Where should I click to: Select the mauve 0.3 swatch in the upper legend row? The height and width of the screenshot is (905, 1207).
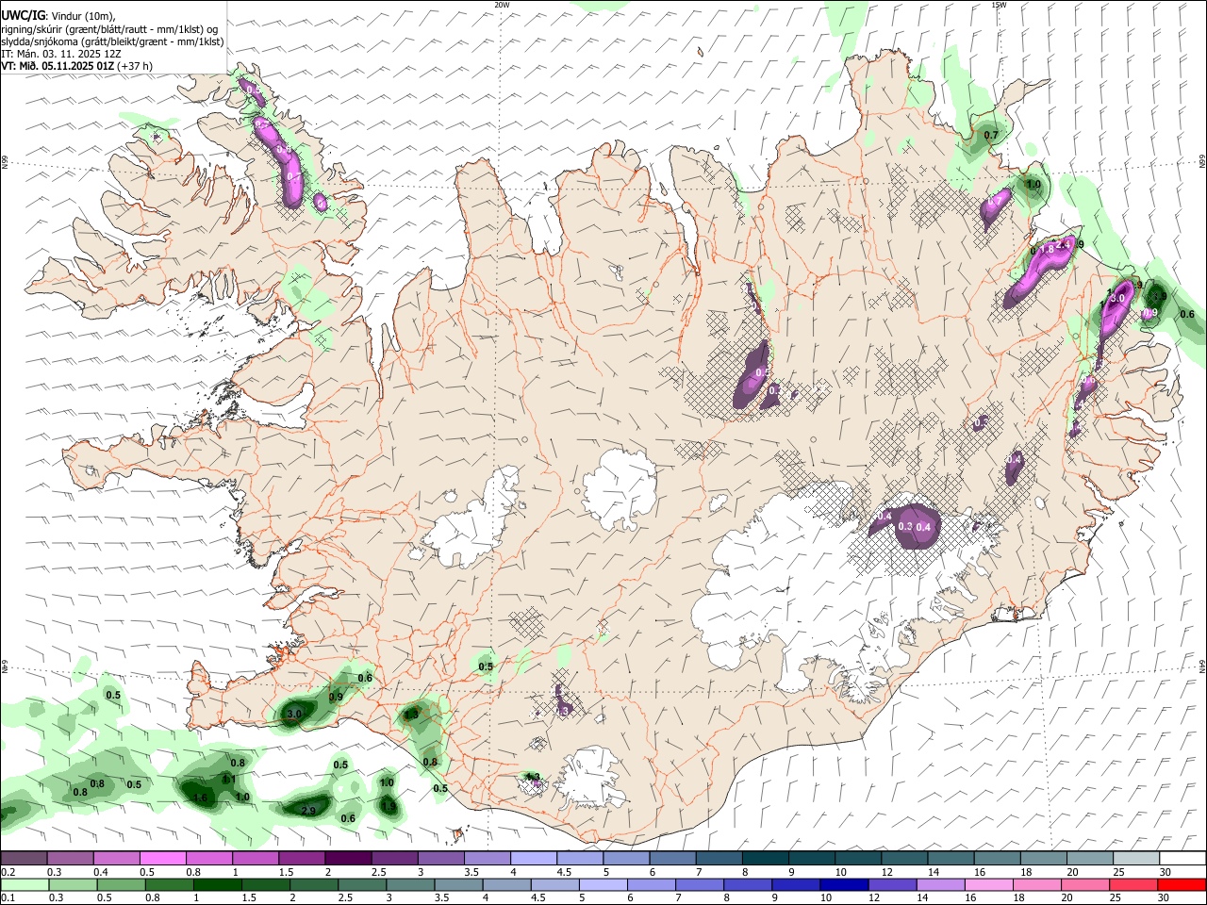pos(70,858)
